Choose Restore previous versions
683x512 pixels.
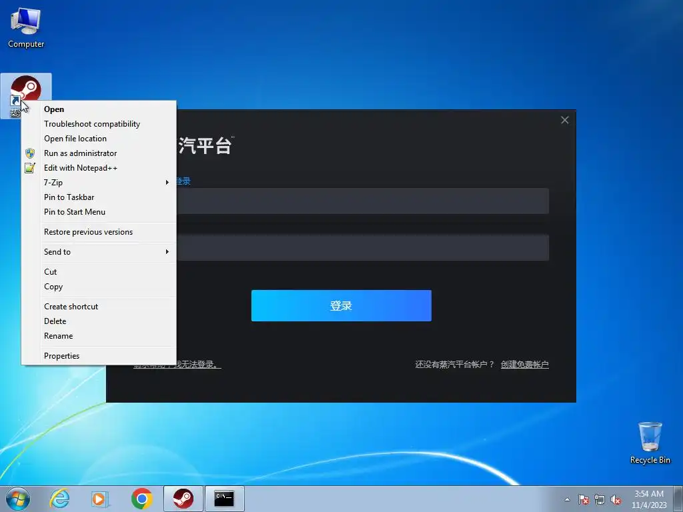[99, 232]
